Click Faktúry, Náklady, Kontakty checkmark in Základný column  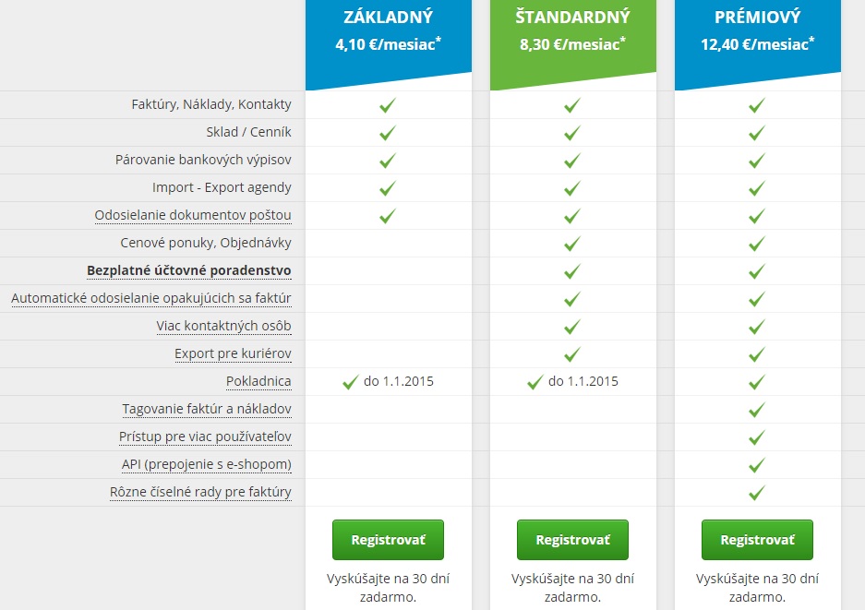[388, 105]
